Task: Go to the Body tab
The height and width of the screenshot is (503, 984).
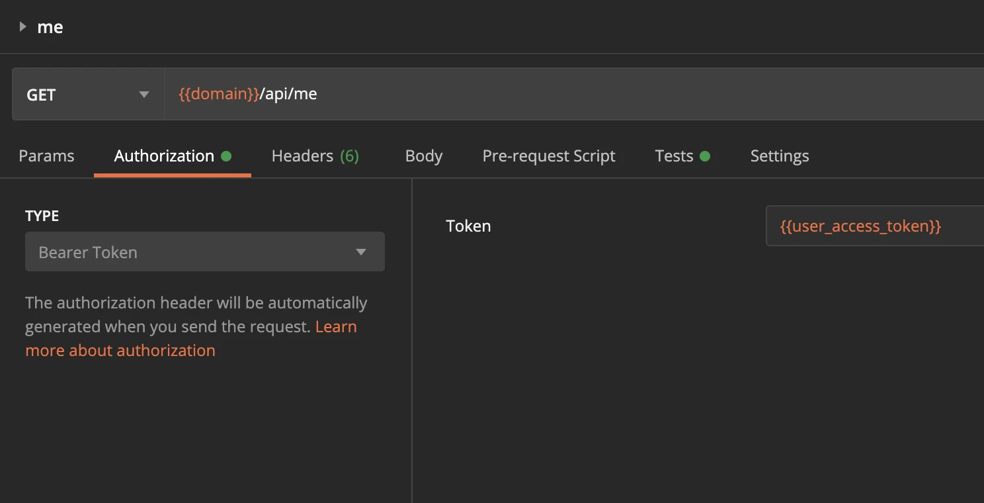Action: click(x=424, y=156)
